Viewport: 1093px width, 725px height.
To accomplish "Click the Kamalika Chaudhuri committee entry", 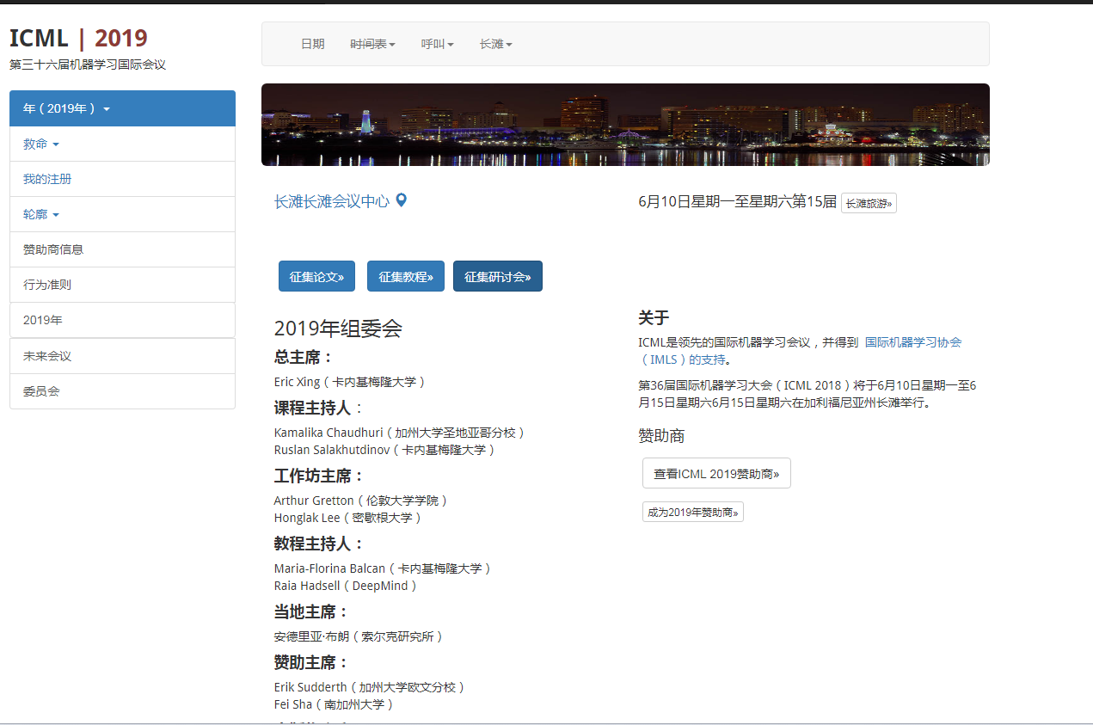I will (400, 433).
